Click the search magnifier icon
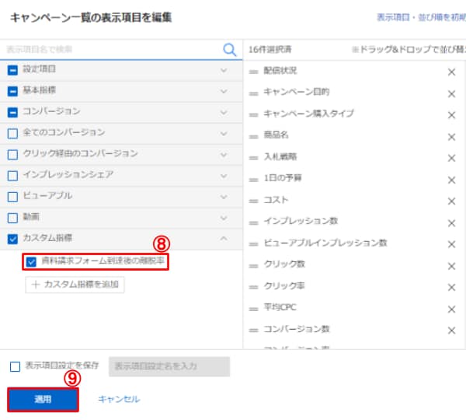Viewport: 466px width, 420px height. pyautogui.click(x=229, y=50)
